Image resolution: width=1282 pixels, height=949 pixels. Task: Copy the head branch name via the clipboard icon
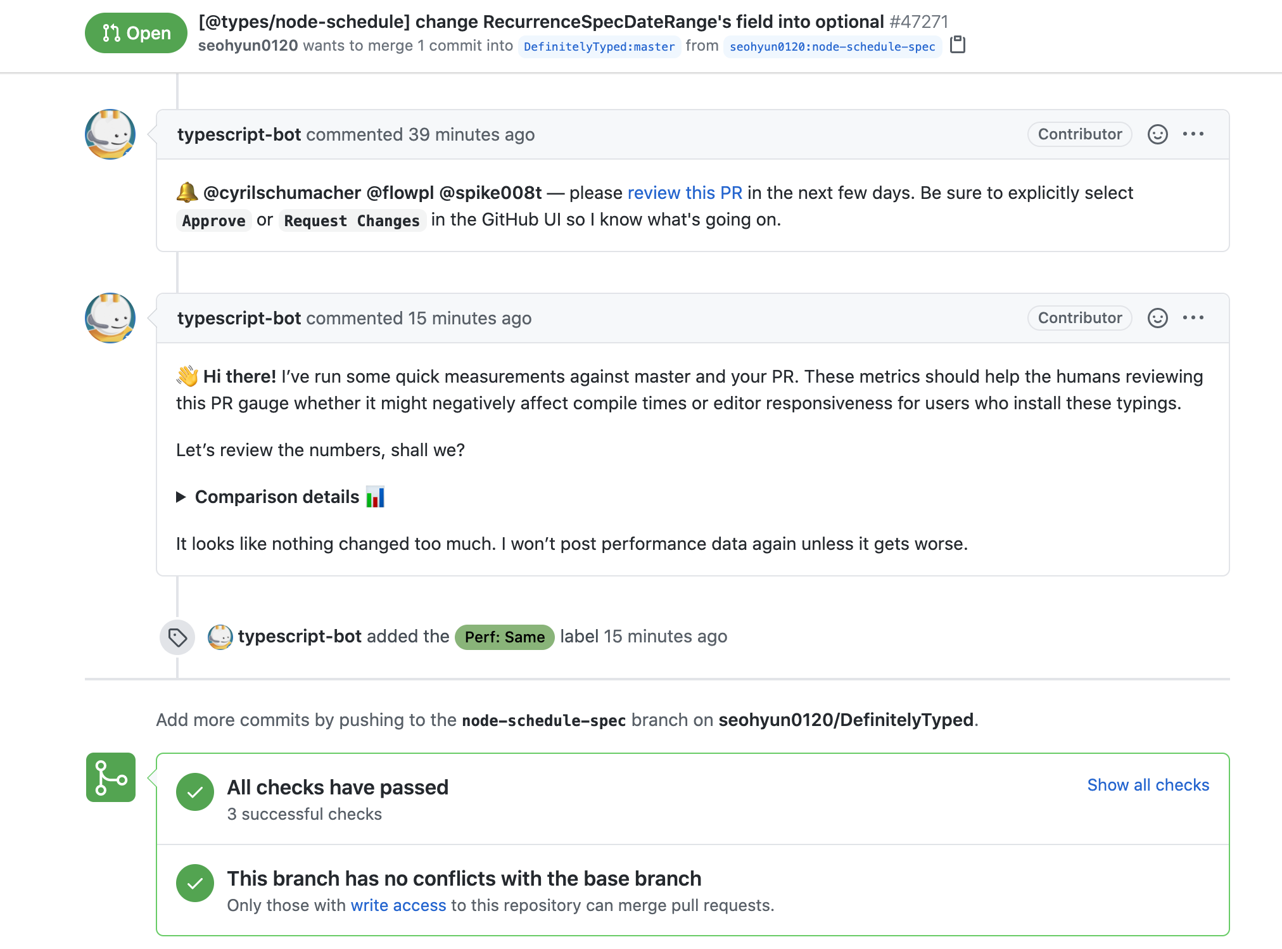click(x=958, y=45)
